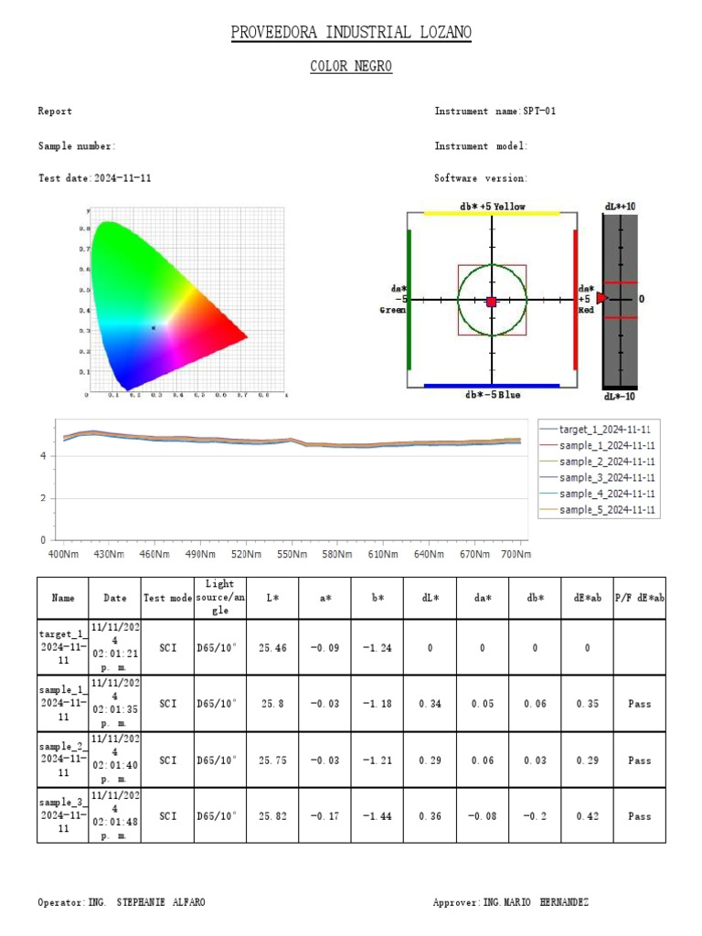Click dL* value 0.34 for sample_1
This screenshot has height=936, width=702.
430,704
